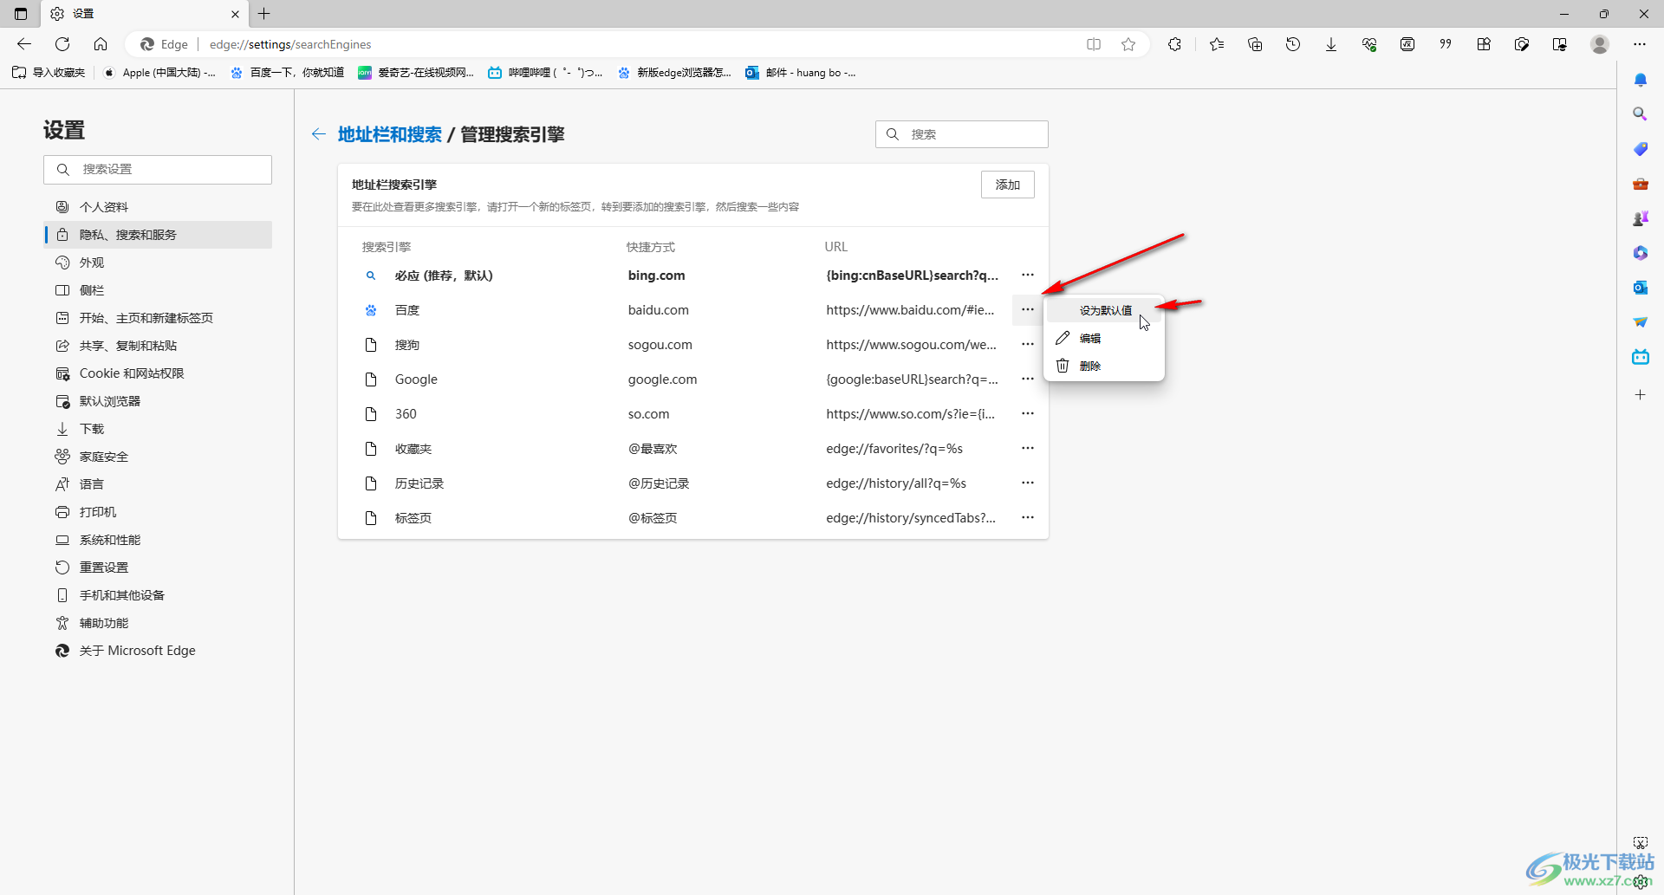
Task: Open 打印机 settings section
Action: (158, 512)
